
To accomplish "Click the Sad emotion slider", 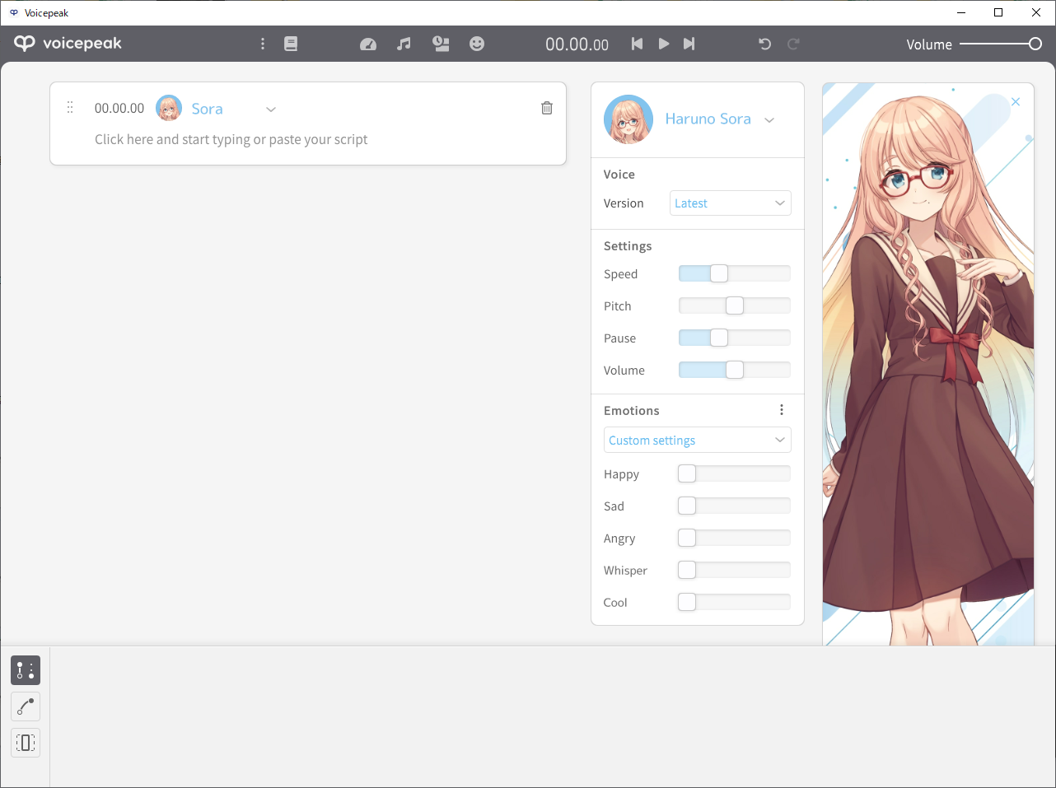I will pyautogui.click(x=735, y=506).
